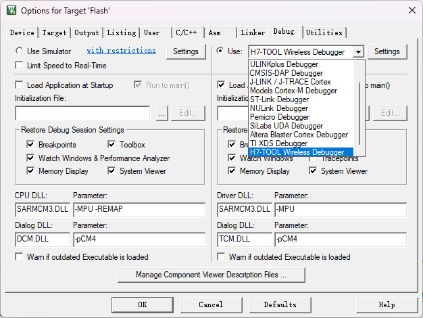
Task: Click the Keil uVision icon in title bar
Action: [11, 10]
